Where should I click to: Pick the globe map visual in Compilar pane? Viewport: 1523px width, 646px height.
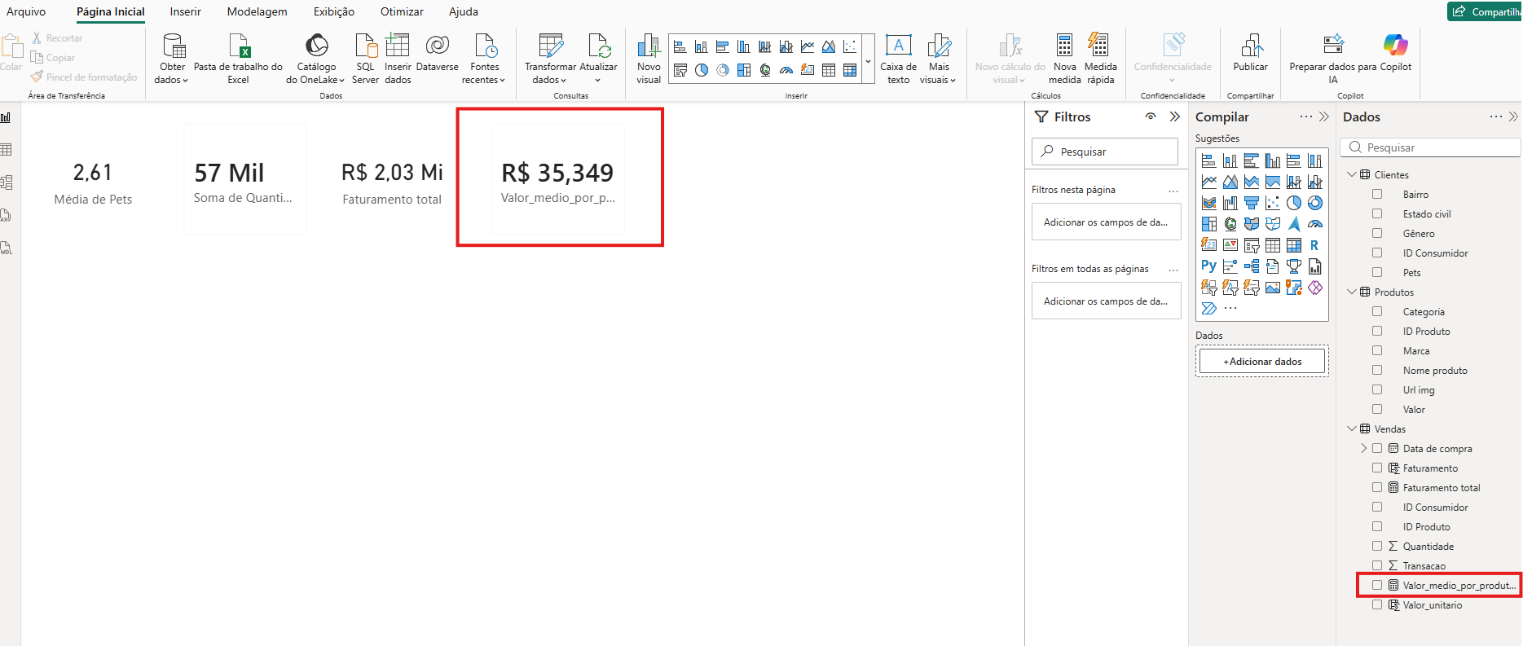point(1230,224)
